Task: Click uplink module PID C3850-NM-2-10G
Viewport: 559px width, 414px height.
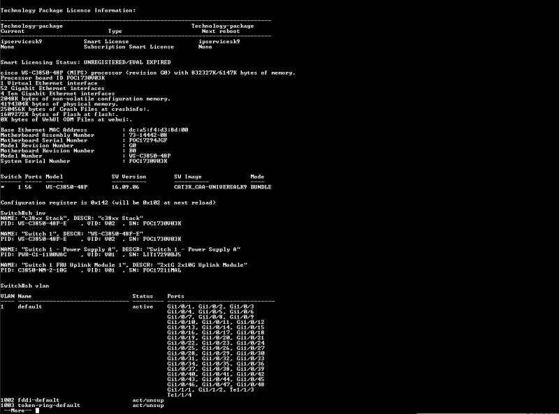Action: [43, 270]
